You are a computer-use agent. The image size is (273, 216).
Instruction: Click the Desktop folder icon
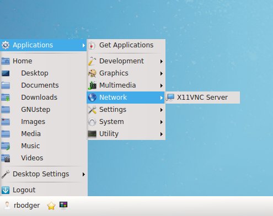tap(6, 73)
